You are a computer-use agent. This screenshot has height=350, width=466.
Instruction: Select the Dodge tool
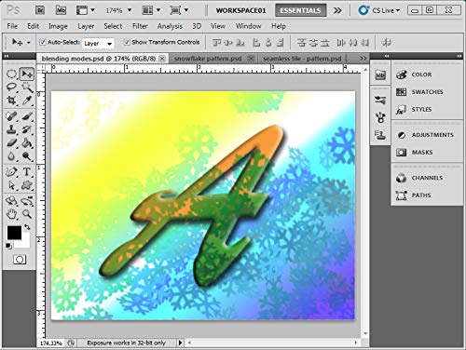pyautogui.click(x=27, y=156)
